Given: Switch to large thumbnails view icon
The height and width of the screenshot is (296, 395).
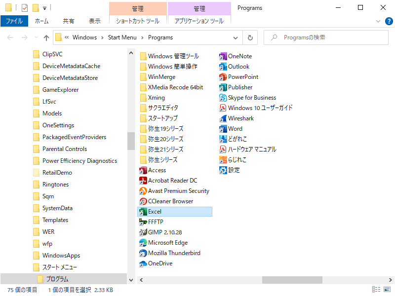Looking at the screenshot, I should [387, 290].
